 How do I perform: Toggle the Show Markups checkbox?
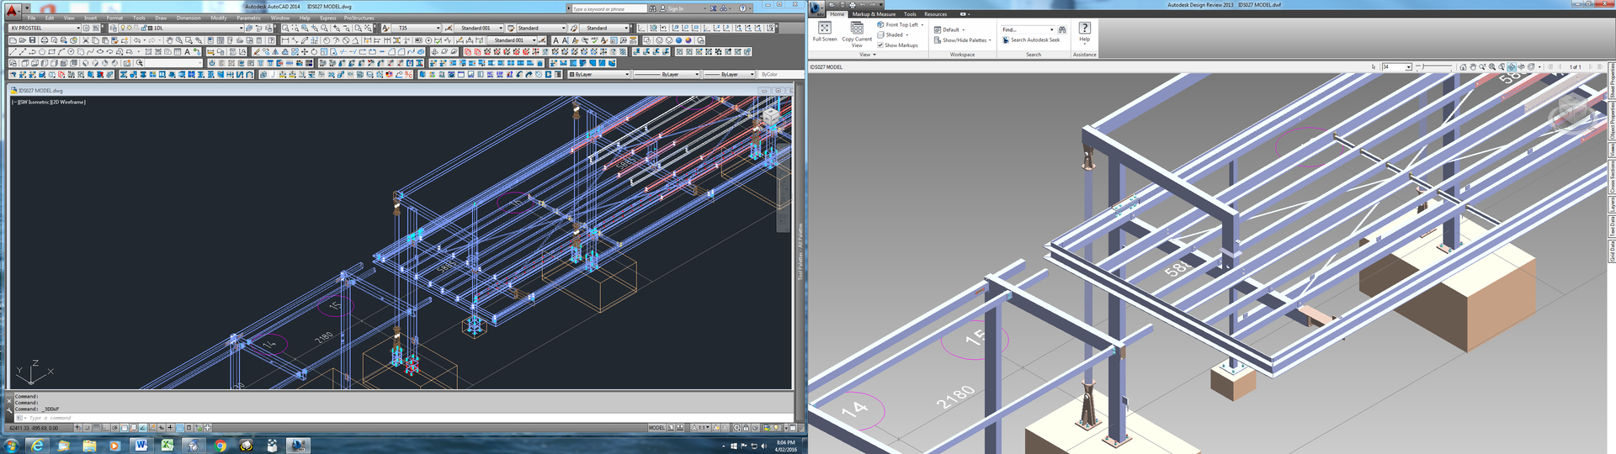[x=880, y=45]
